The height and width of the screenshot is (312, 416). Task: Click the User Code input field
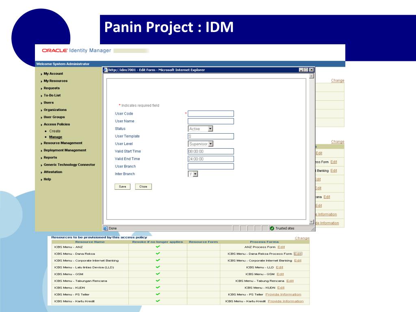211,114
